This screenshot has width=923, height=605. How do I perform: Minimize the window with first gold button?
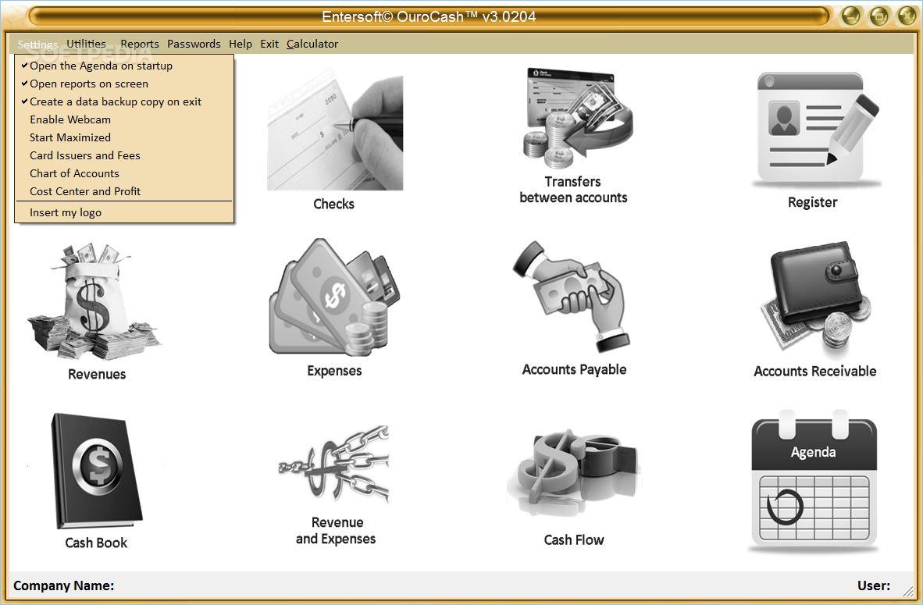pyautogui.click(x=850, y=16)
